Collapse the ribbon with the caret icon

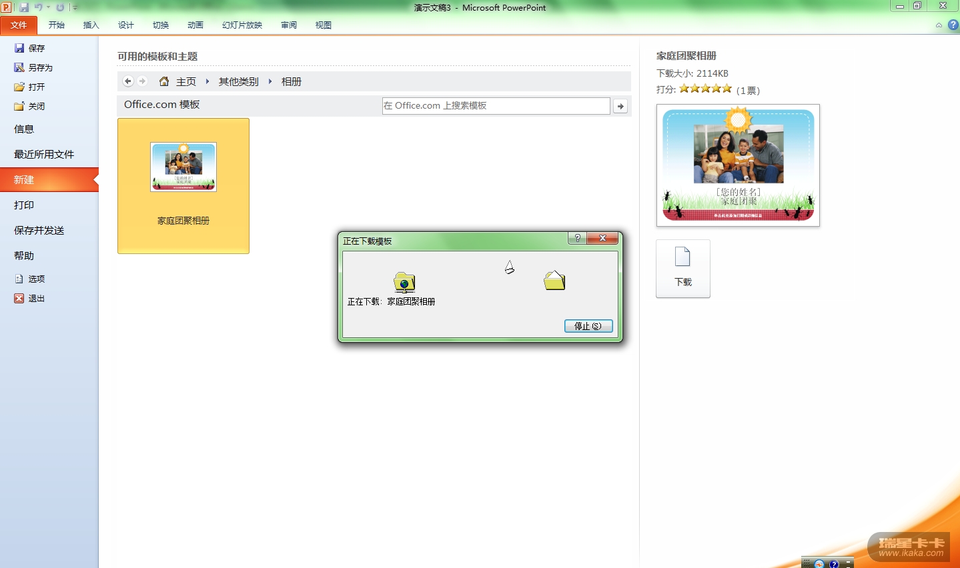pyautogui.click(x=939, y=25)
